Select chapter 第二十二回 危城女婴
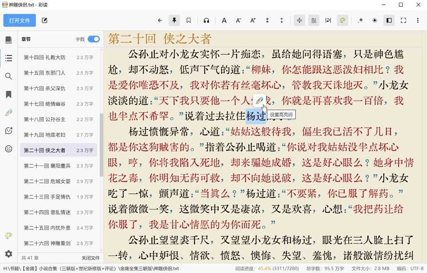The height and width of the screenshot is (273, 427). click(58, 181)
